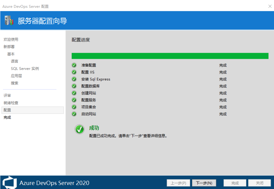
Task: Click the 配置 IIS step label
Action: tap(88, 72)
